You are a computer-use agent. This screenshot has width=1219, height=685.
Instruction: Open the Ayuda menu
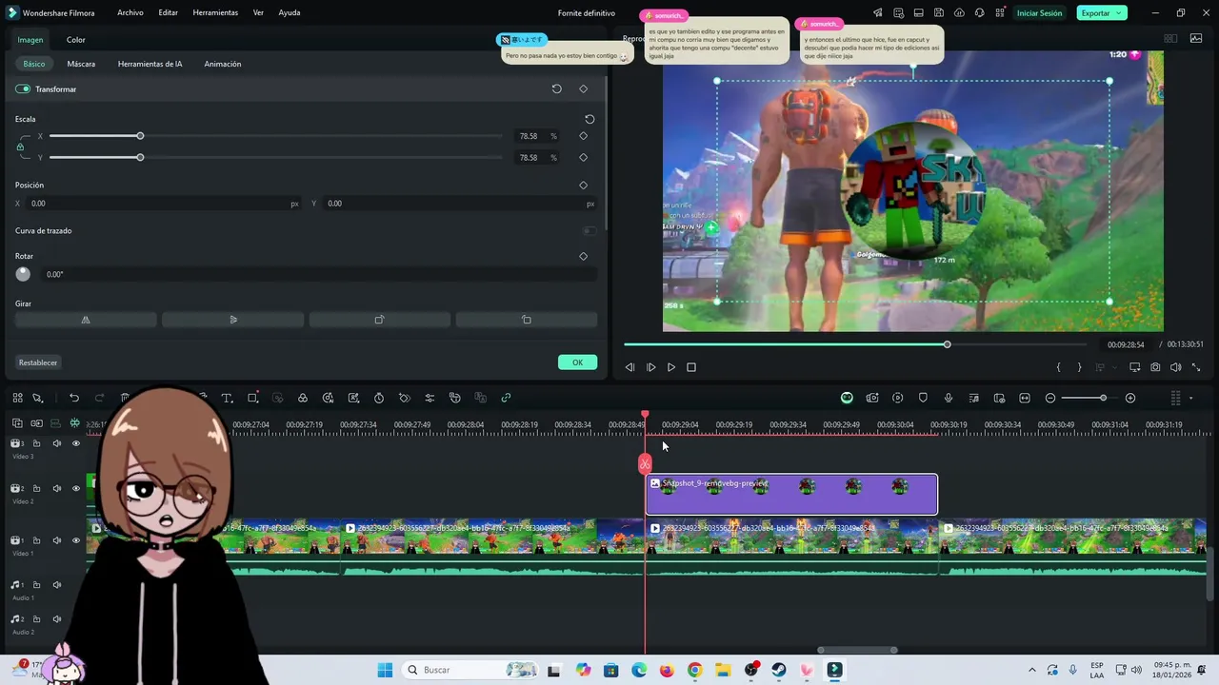290,12
